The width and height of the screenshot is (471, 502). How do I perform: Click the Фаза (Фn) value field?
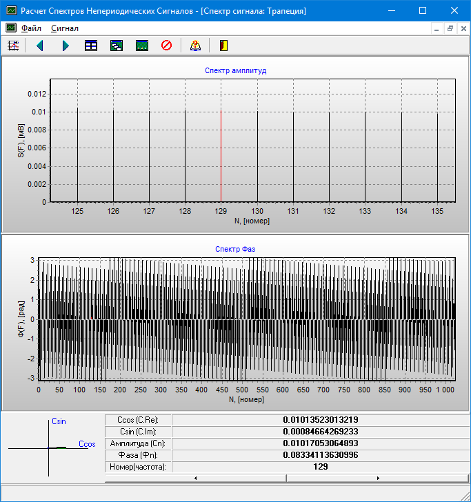320,455
